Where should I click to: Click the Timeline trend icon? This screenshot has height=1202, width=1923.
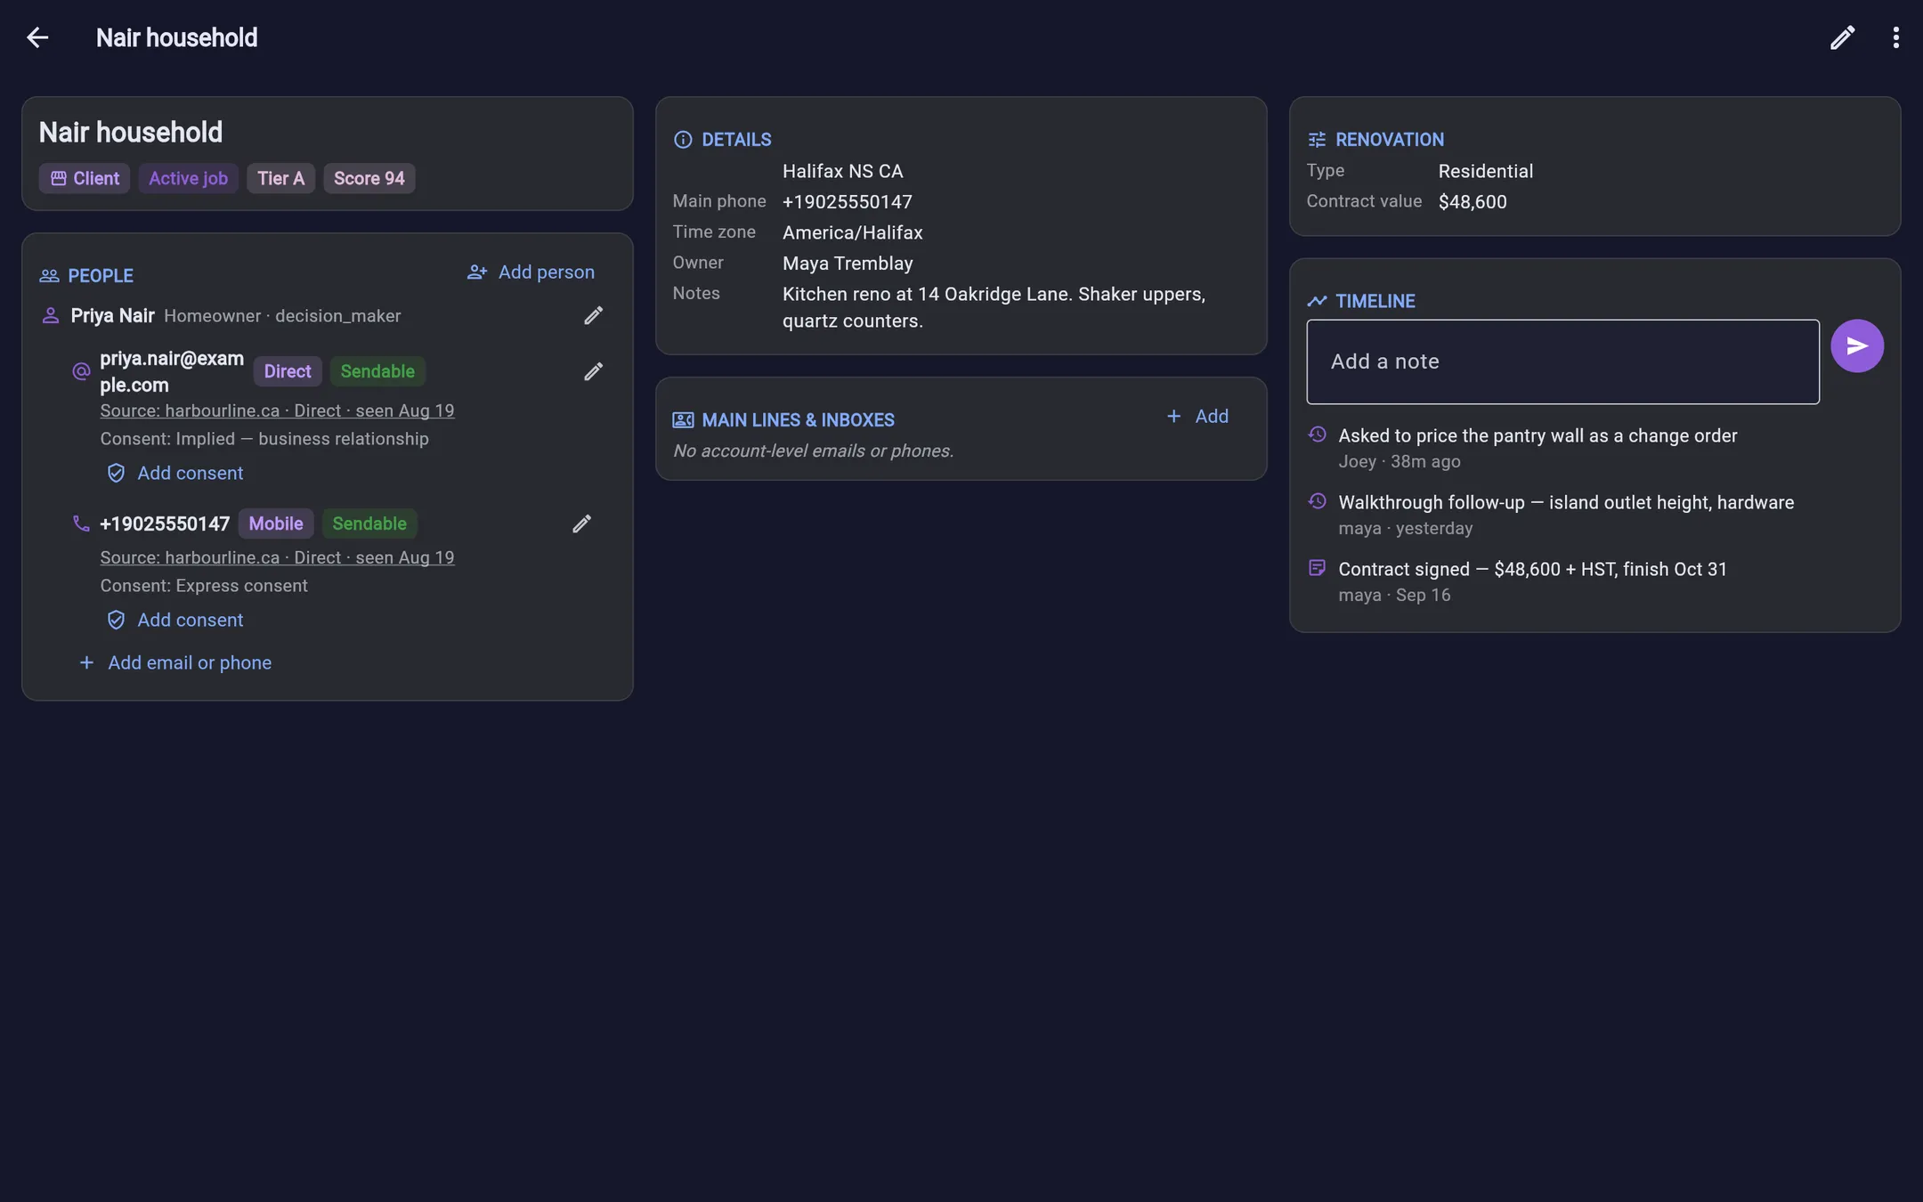1317,301
